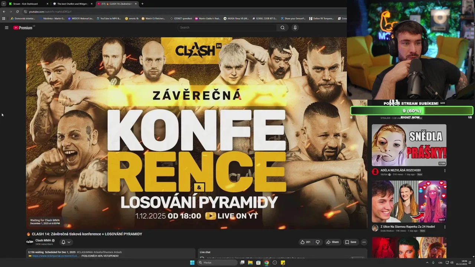This screenshot has width=475, height=267.
Task: Open the WEDOS Webmail bookmark
Action: [x=81, y=18]
